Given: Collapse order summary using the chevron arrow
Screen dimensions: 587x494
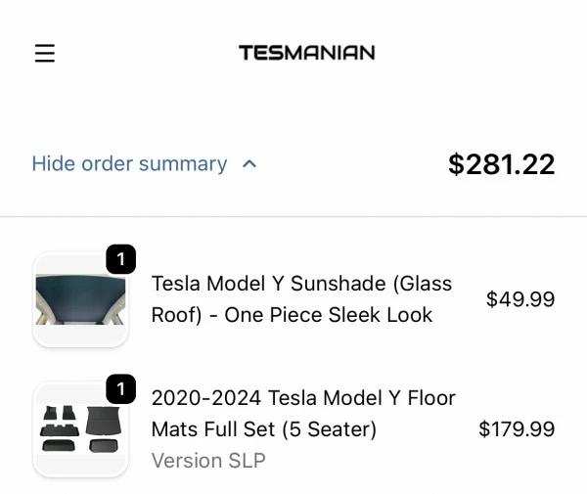Looking at the screenshot, I should click(x=249, y=164).
